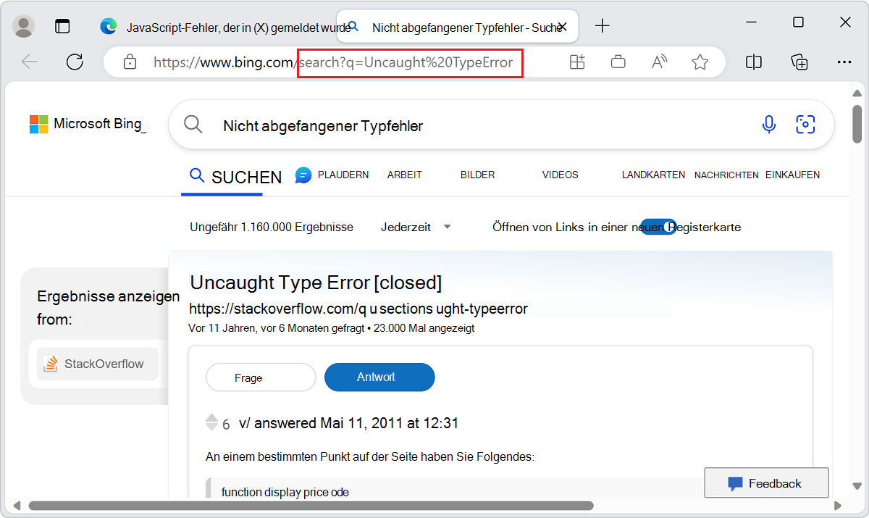This screenshot has width=869, height=518.
Task: Add the page to favorites with the star
Action: 700,62
